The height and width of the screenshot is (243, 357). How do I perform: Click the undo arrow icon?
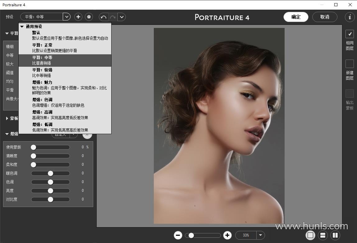(103, 17)
